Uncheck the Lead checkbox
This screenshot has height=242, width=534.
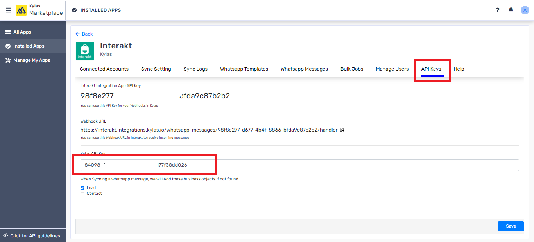click(82, 187)
